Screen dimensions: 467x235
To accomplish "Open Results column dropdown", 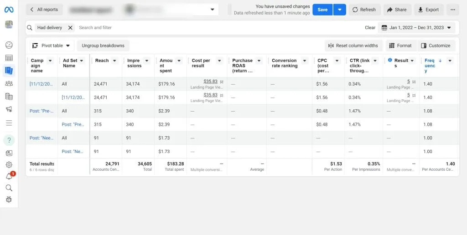I will coord(412,61).
